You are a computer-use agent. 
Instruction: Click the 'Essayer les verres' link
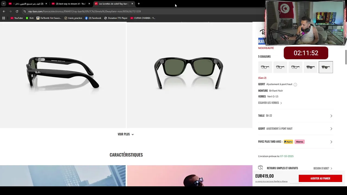270,103
